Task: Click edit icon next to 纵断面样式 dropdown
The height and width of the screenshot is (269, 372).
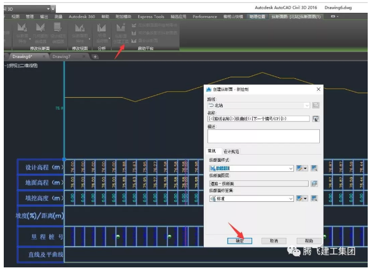Action: 299,168
